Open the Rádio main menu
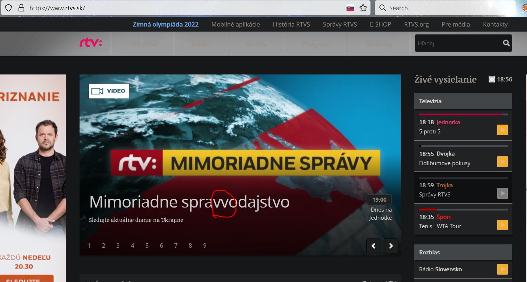This screenshot has height=282, width=527. coord(201,43)
